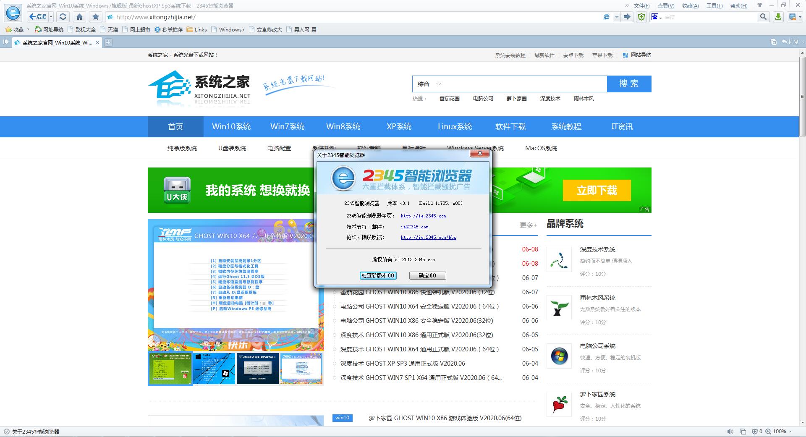Click 恢复 to restore closed tab
The width and height of the screenshot is (806, 437).
pos(790,42)
